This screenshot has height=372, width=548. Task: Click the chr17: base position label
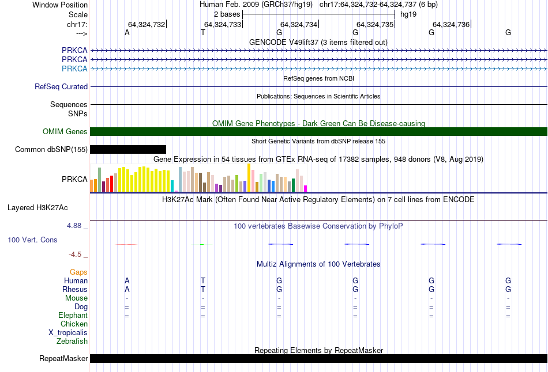pyautogui.click(x=77, y=24)
